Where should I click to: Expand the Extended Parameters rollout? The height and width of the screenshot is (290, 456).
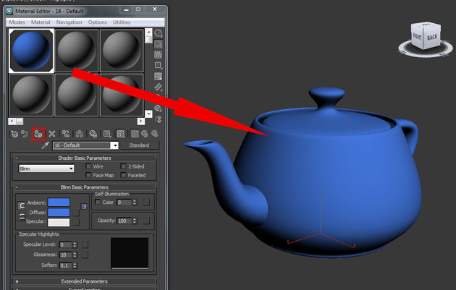tap(85, 281)
